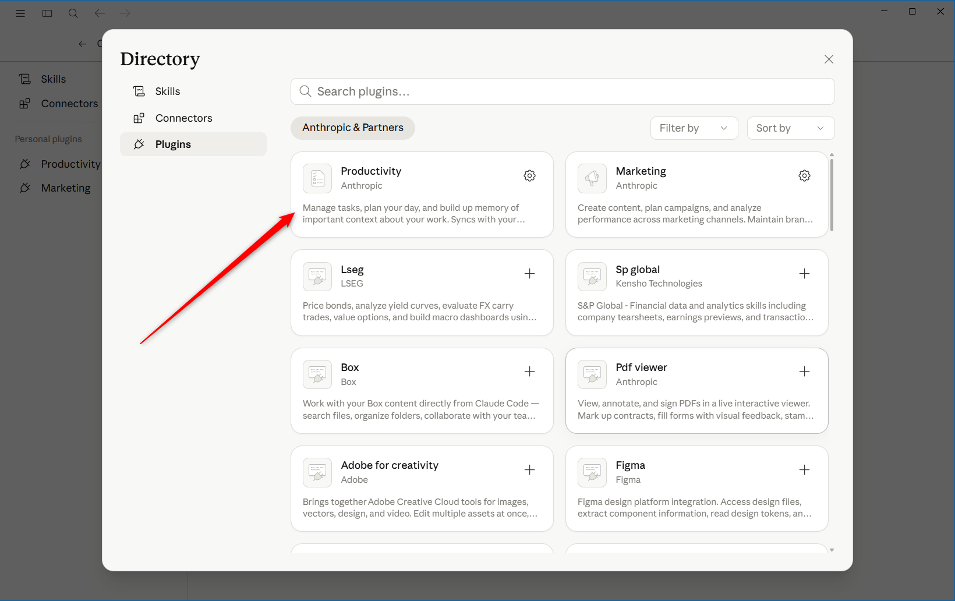Screen dimensions: 955x601
Task: Click the Lseg plugin thumbnail icon
Action: click(x=317, y=276)
